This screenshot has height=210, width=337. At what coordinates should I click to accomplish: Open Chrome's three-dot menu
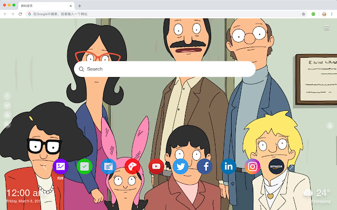331,14
